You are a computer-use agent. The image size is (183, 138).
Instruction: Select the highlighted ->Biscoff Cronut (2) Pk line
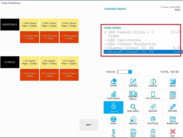(x=143, y=52)
